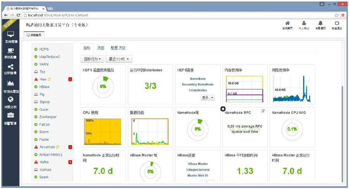This screenshot has height=189, width=349.
Task: Click the Master Web UI link
Action: pos(198,175)
